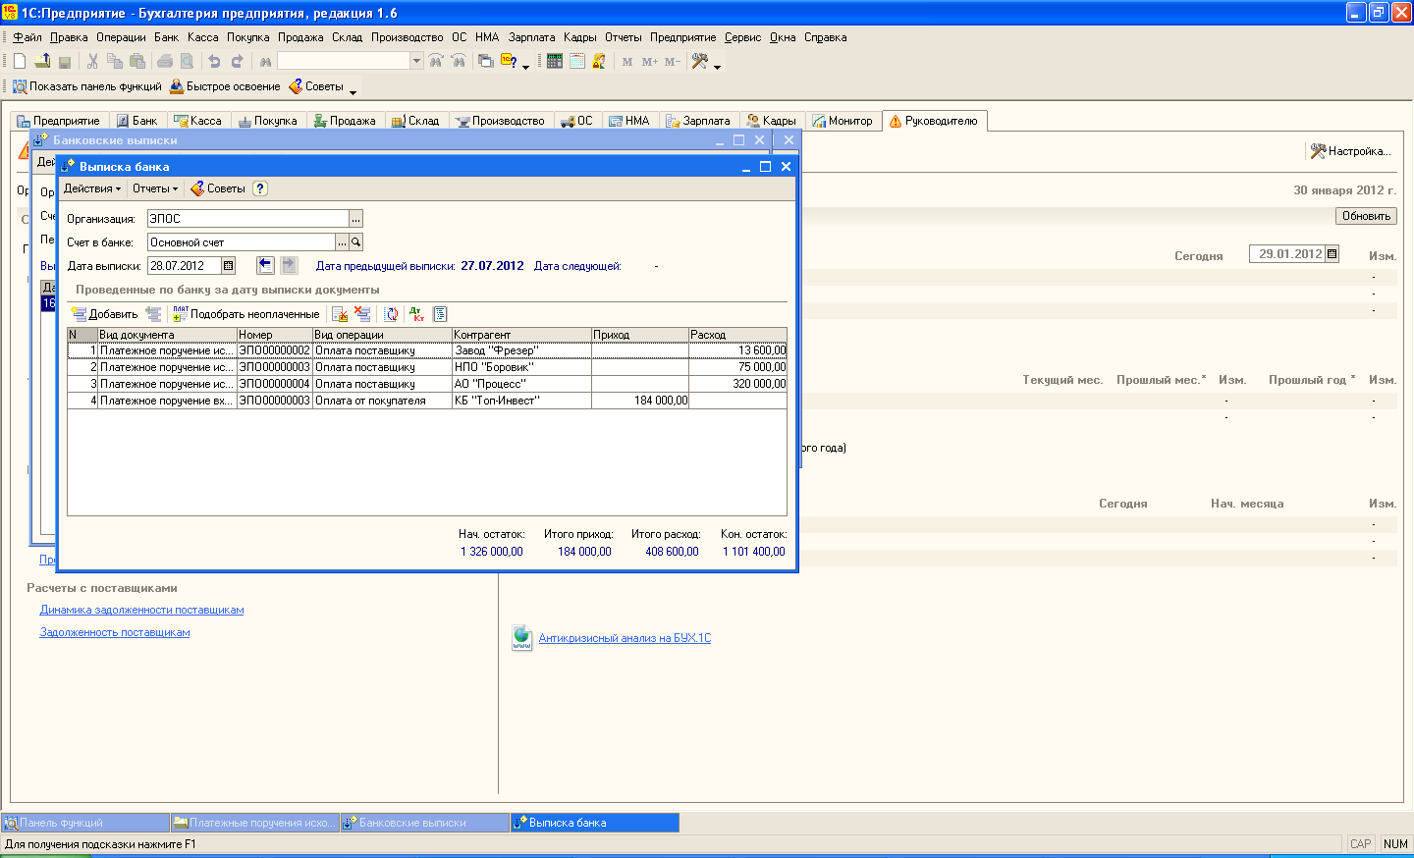Click M+ memory button in toolbar
Image resolution: width=1414 pixels, height=858 pixels.
click(650, 61)
